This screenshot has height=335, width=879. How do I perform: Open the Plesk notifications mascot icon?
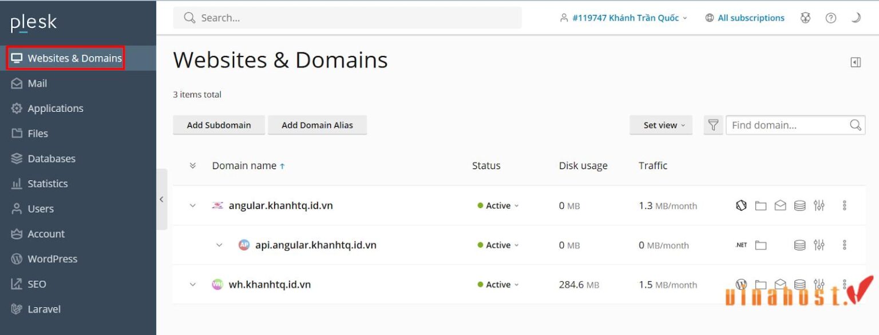806,18
